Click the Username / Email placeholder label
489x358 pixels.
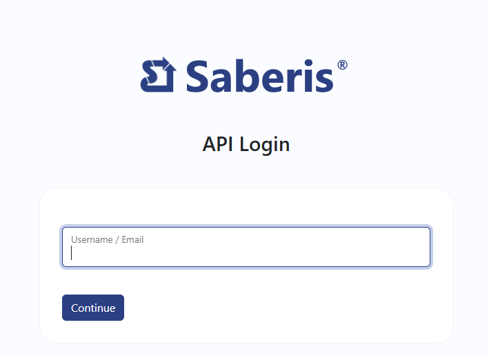[108, 239]
